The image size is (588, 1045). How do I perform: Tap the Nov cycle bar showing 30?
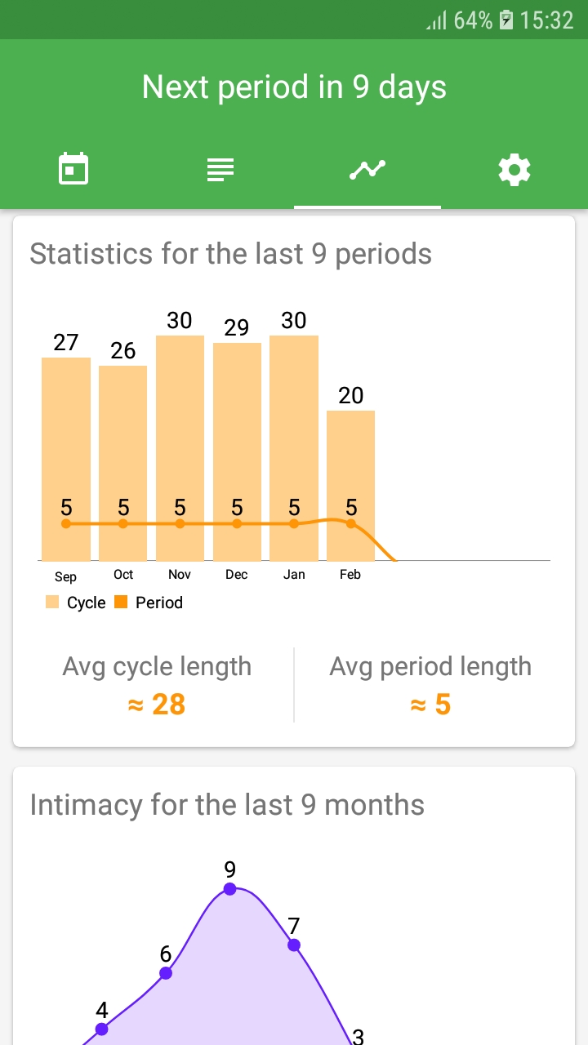tap(180, 448)
